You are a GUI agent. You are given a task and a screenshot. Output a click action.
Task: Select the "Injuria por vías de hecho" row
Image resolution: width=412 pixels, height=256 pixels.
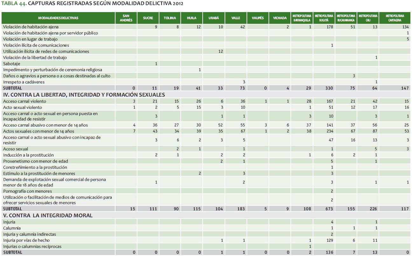click(26, 240)
